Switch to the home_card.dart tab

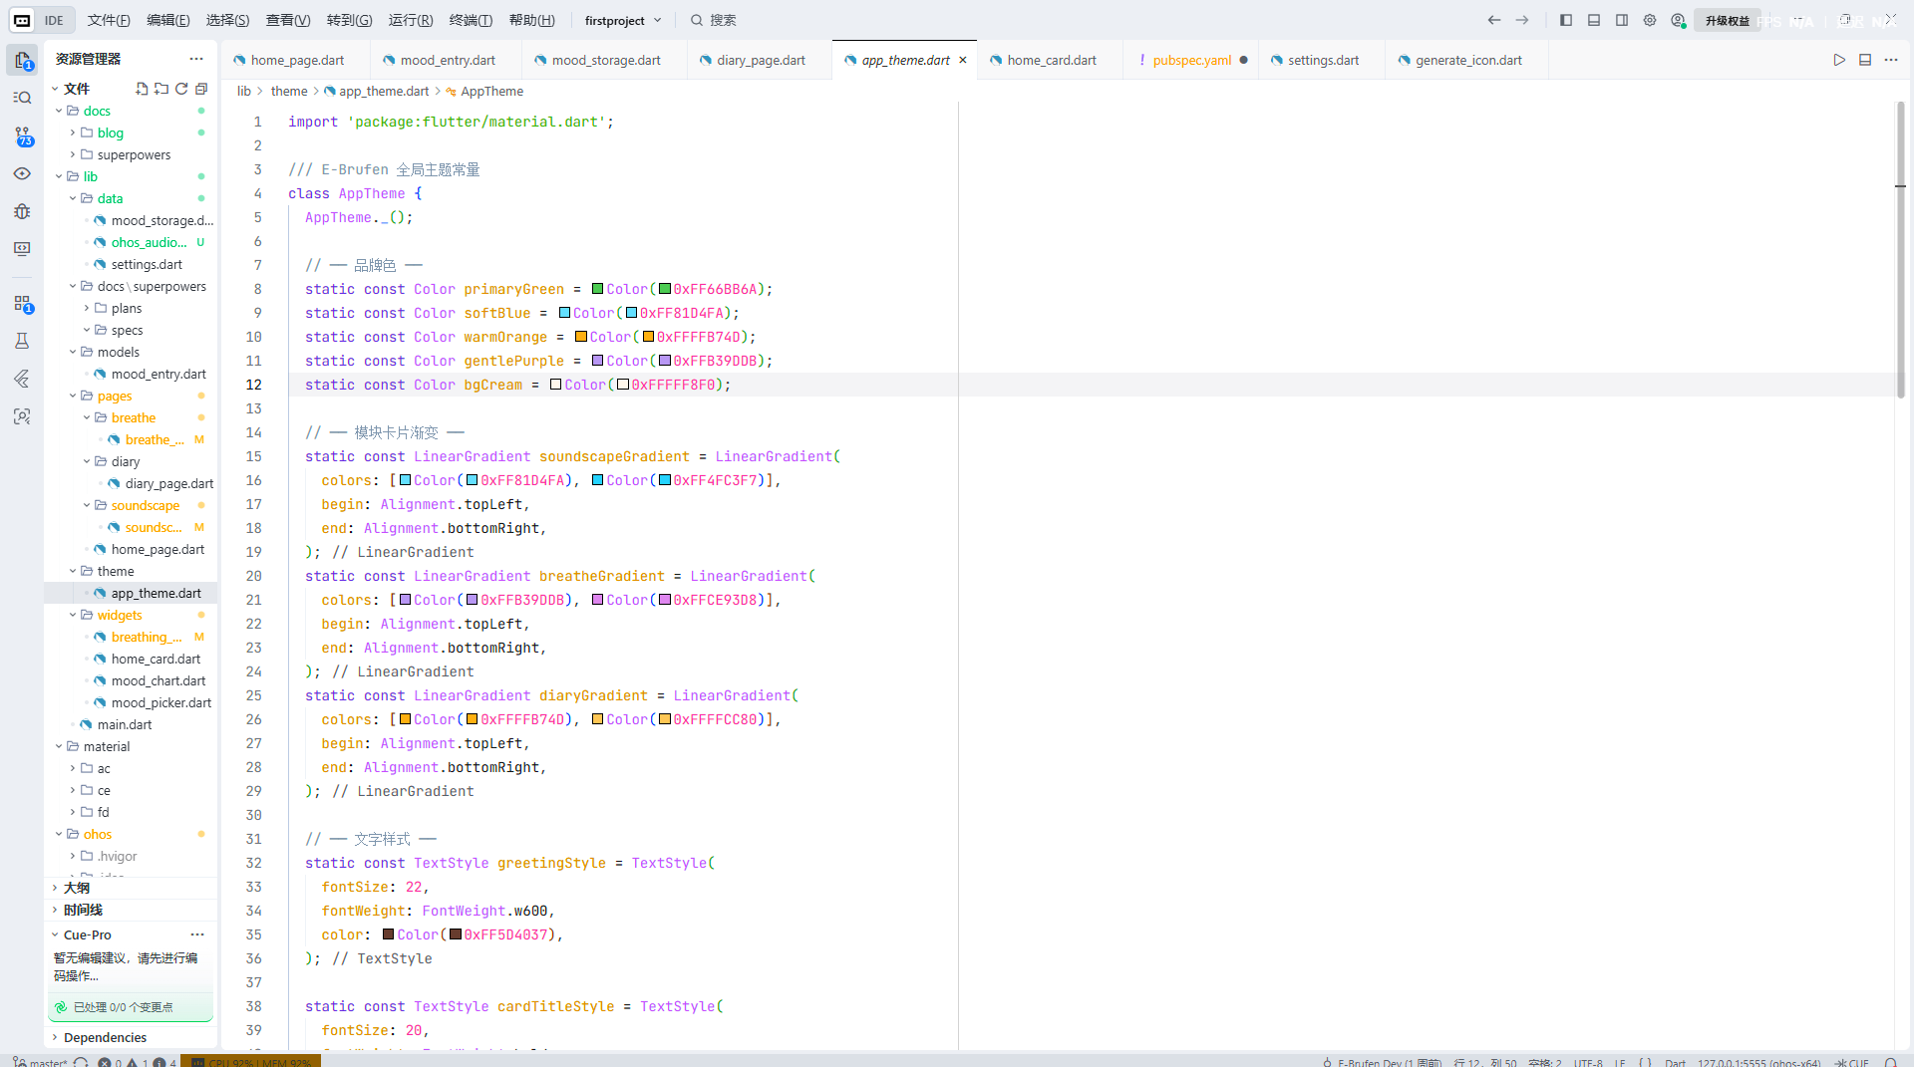(1051, 60)
